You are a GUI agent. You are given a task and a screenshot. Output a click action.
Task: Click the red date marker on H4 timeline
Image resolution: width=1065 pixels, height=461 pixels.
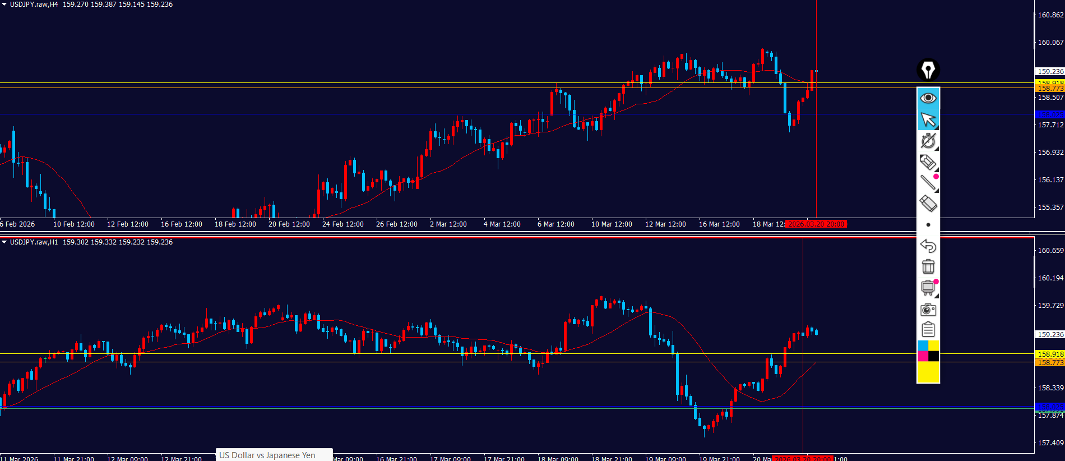(816, 224)
